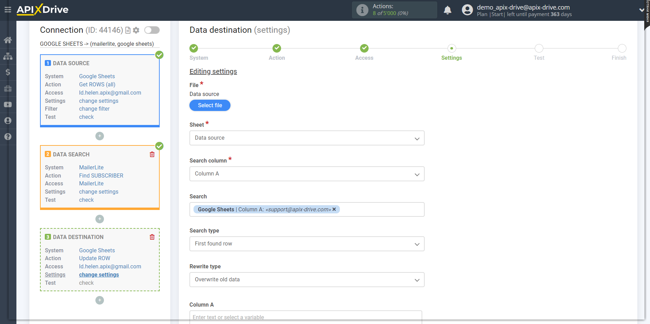Click the Data Source access email link
650x324 pixels.
[x=110, y=93]
